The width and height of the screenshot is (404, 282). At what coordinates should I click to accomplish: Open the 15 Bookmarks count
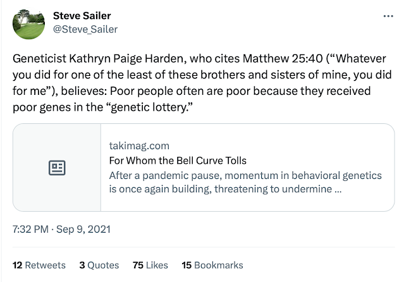pos(212,265)
